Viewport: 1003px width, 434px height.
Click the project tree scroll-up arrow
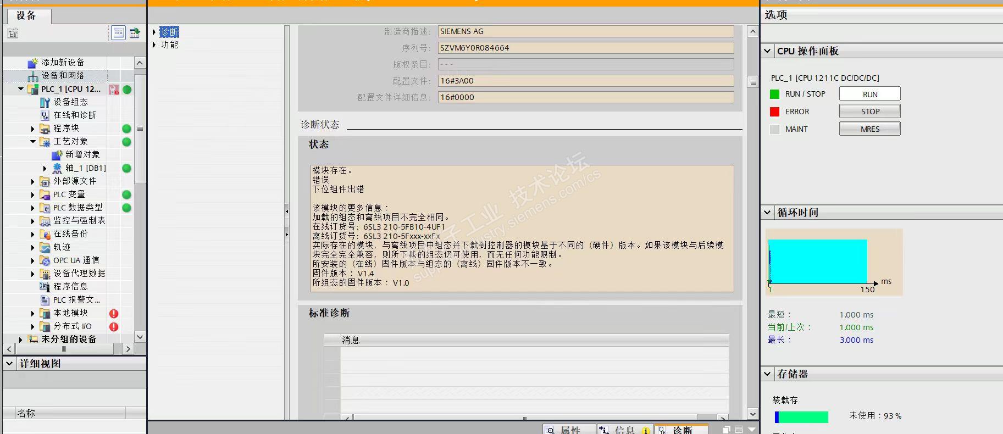[x=140, y=63]
